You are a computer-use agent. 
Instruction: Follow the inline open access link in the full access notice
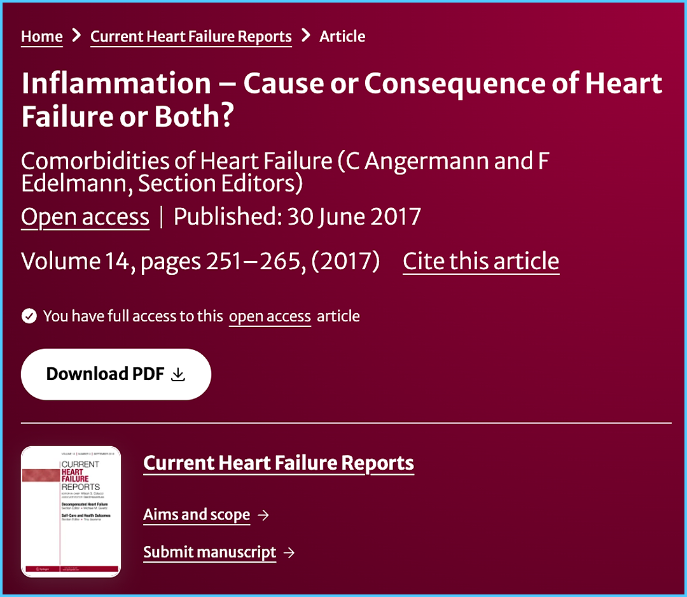pyautogui.click(x=270, y=316)
